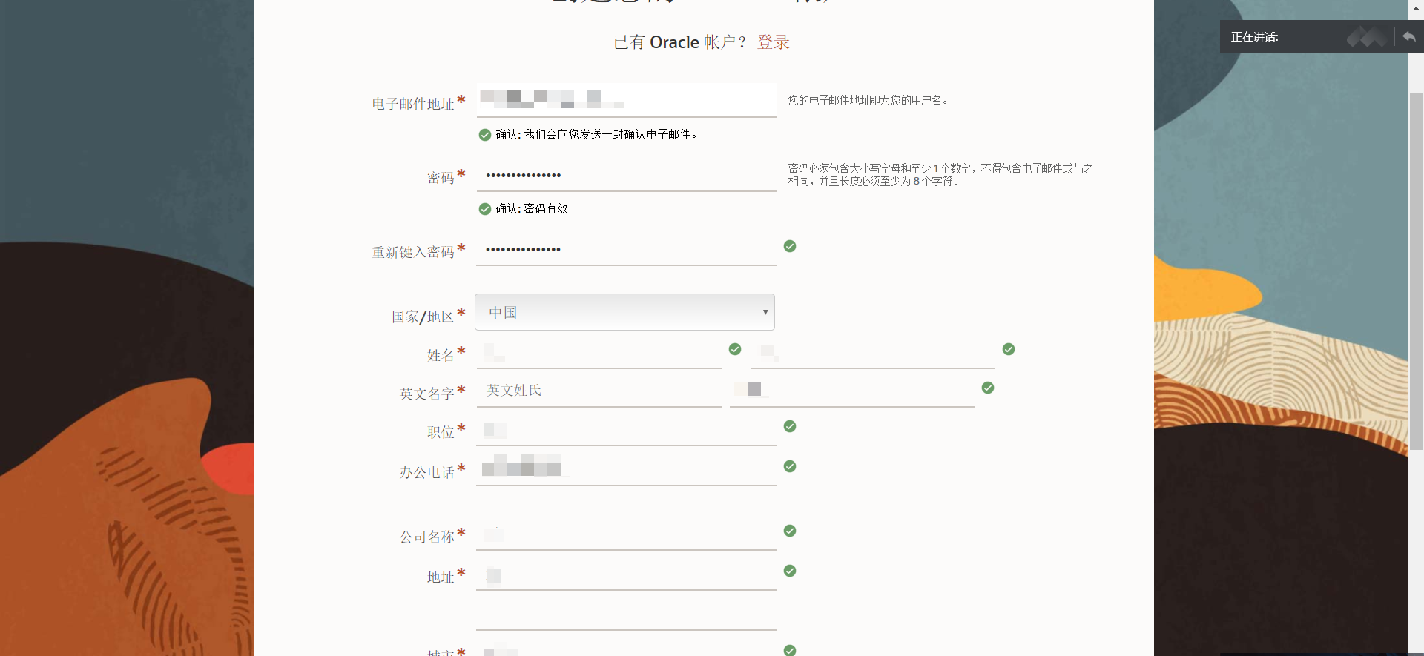Click the green check next to 职位

(789, 426)
